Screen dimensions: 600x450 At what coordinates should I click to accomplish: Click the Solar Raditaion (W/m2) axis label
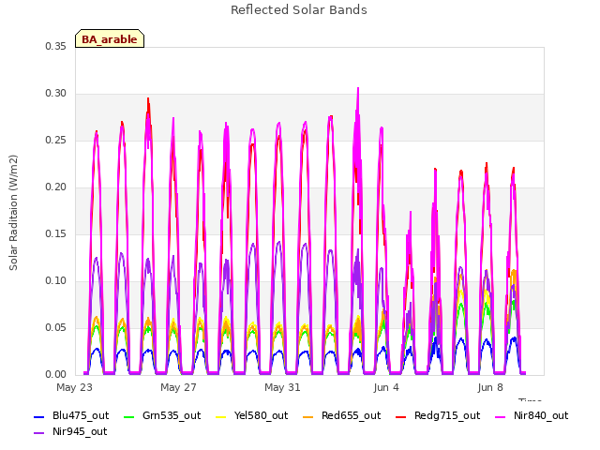(x=13, y=213)
